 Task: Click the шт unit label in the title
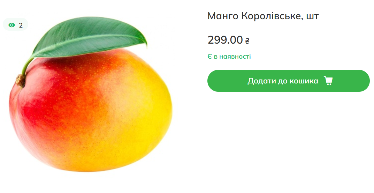312,16
